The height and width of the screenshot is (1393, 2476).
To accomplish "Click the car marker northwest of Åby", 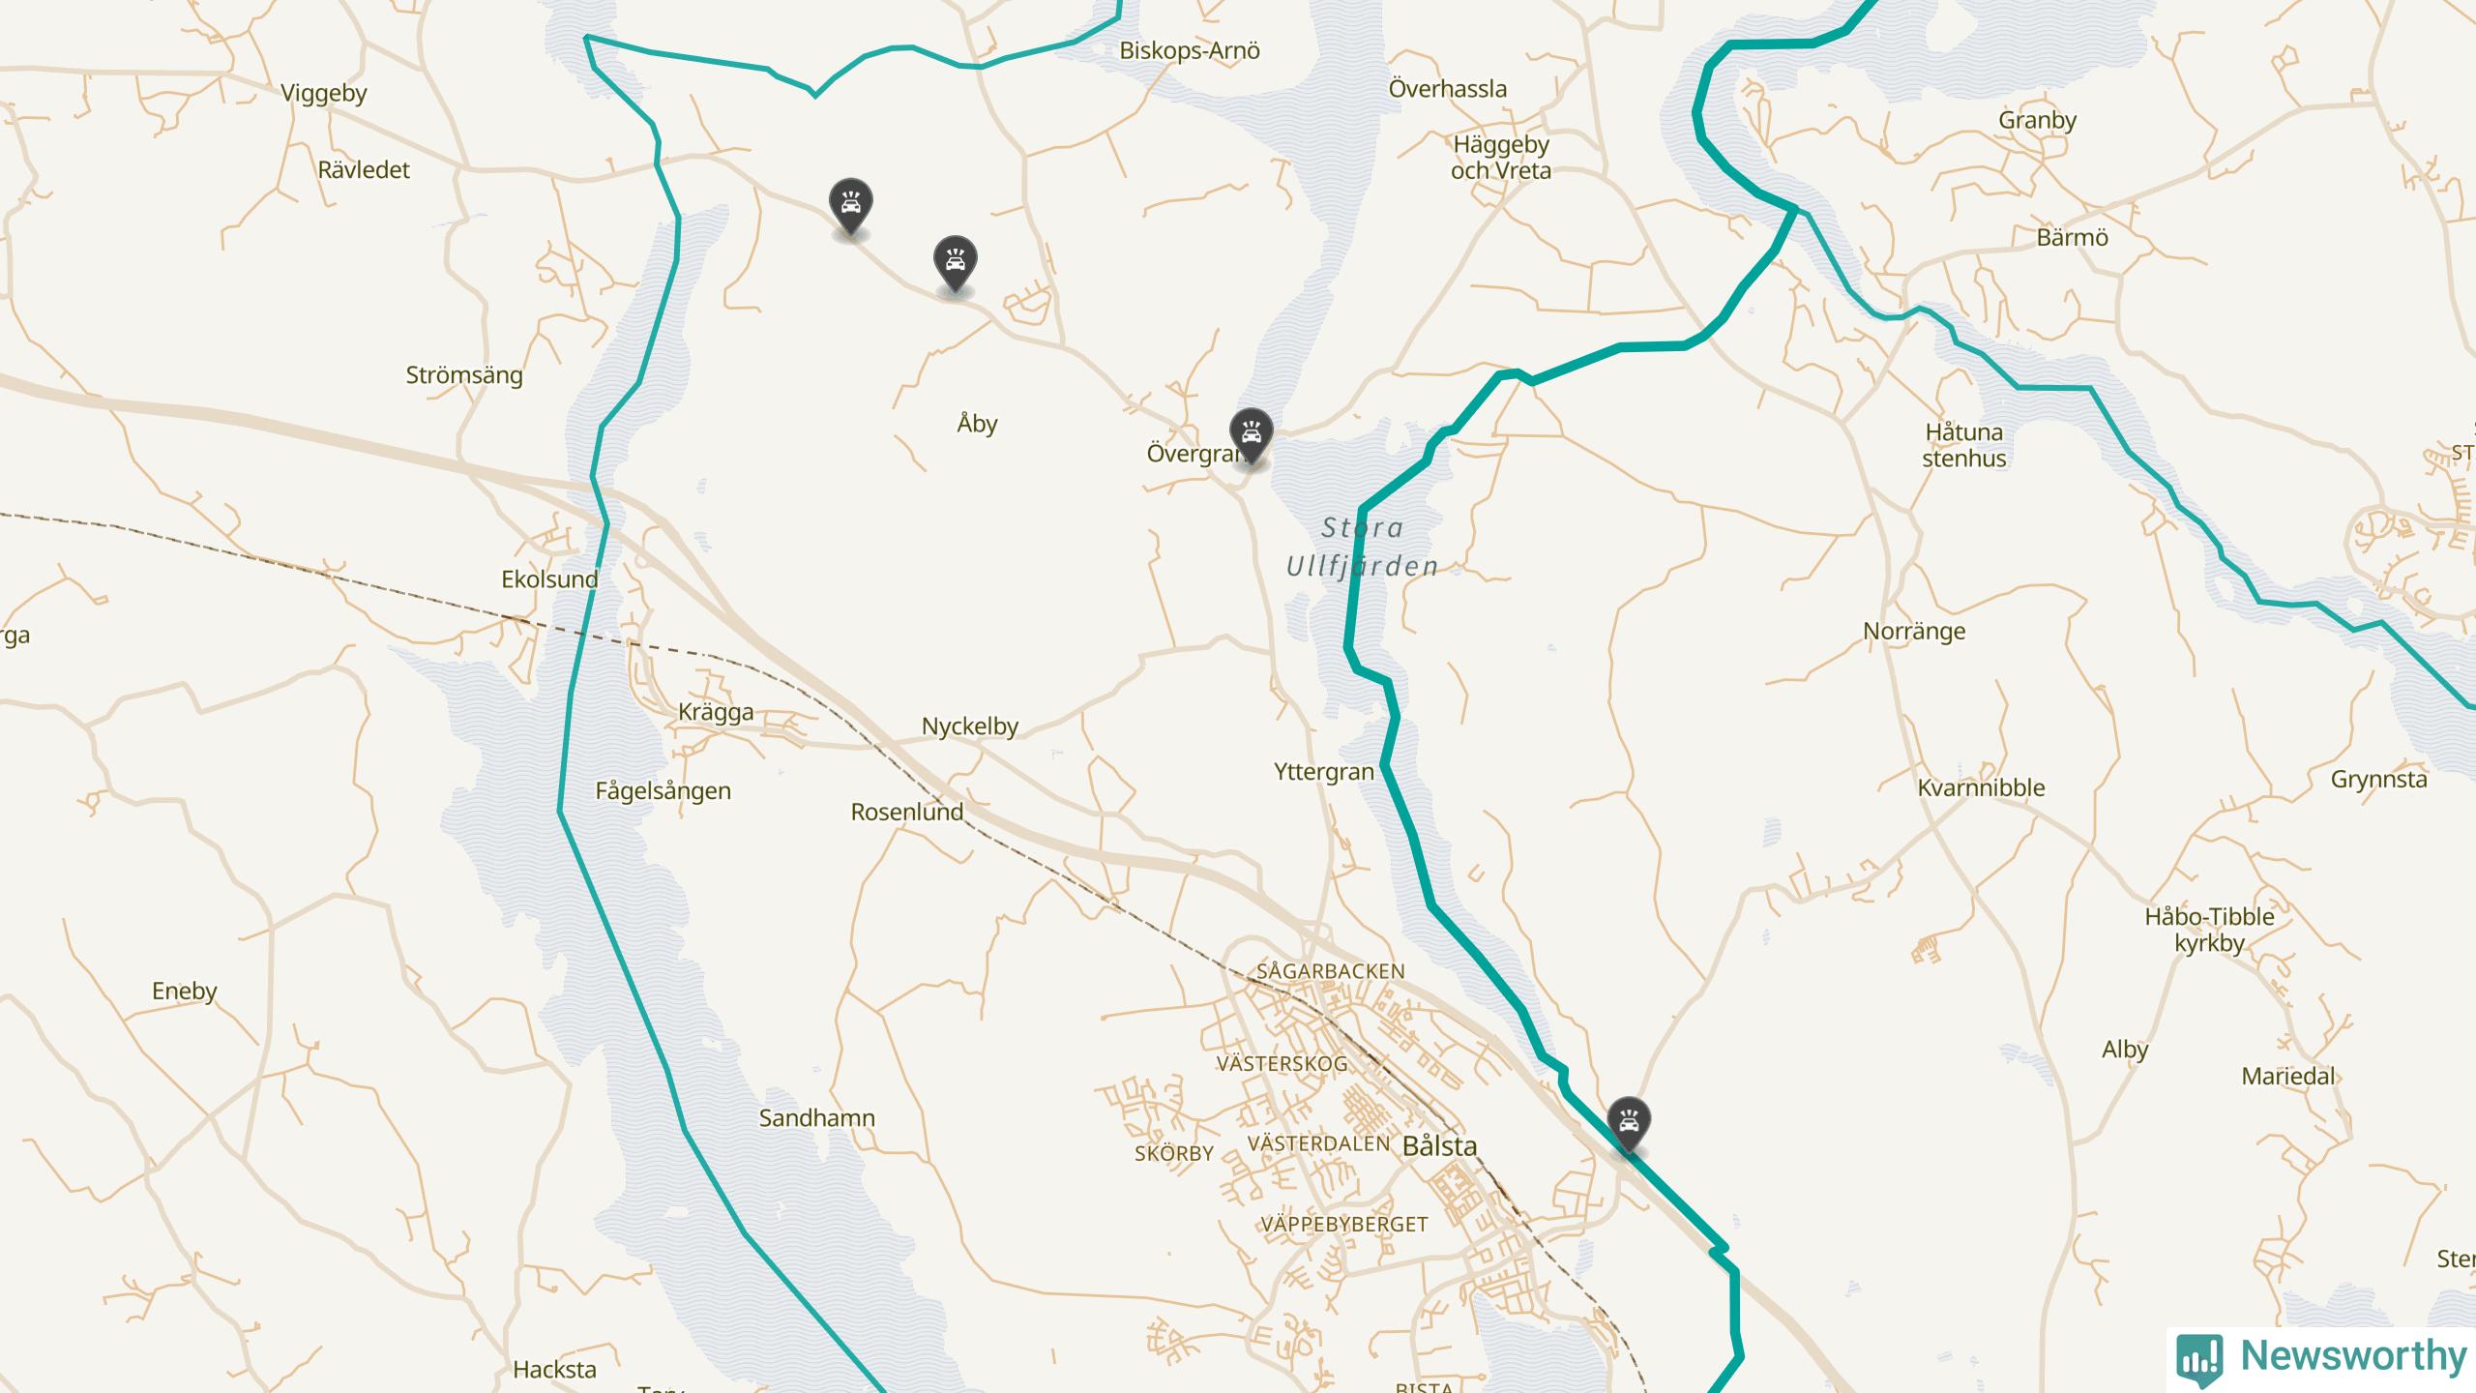I will pos(850,206).
